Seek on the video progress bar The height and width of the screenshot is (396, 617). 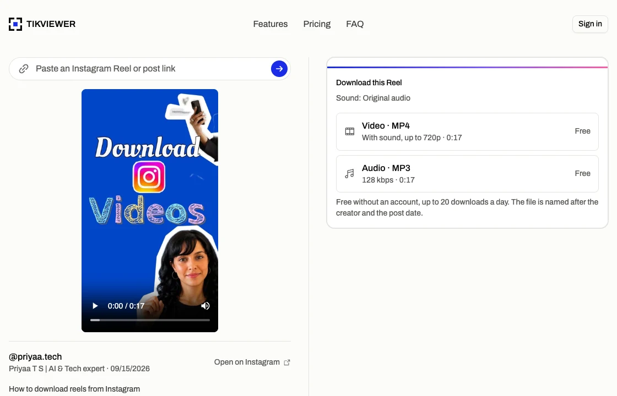(x=150, y=320)
